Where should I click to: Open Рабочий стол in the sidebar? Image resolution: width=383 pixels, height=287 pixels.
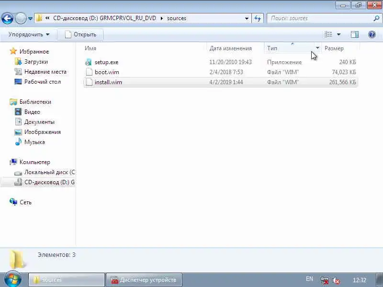pos(42,82)
